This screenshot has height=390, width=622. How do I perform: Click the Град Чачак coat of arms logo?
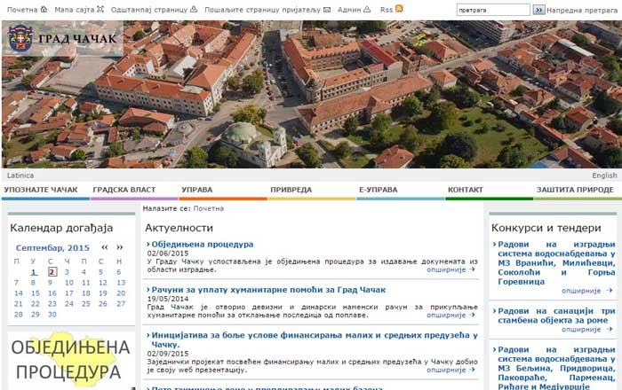[20, 38]
